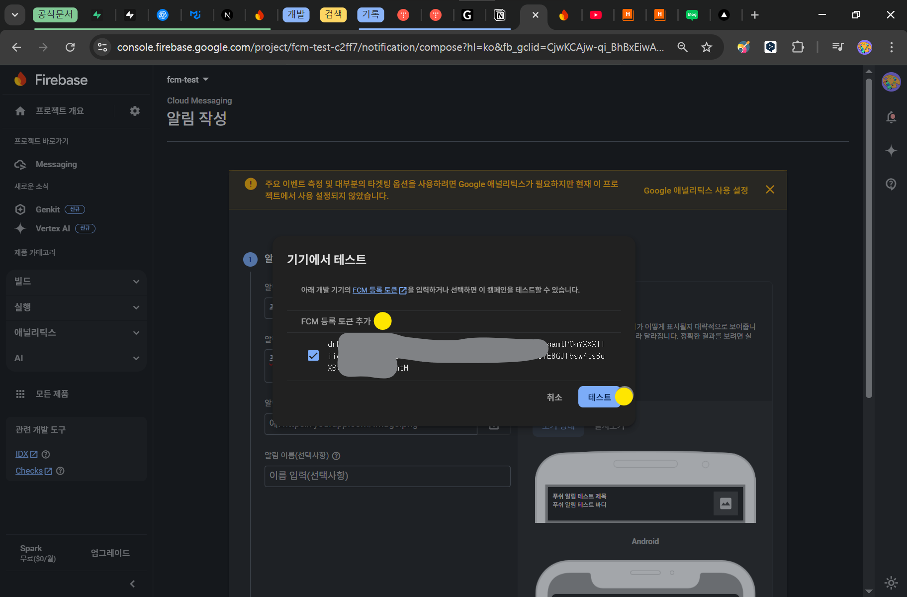Viewport: 907px width, 597px height.
Task: Open Messaging shortcut in sidebar
Action: pos(56,164)
